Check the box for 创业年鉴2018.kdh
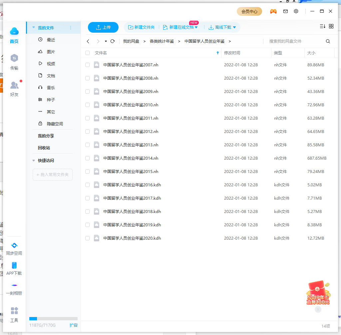This screenshot has width=341, height=335. (88, 212)
